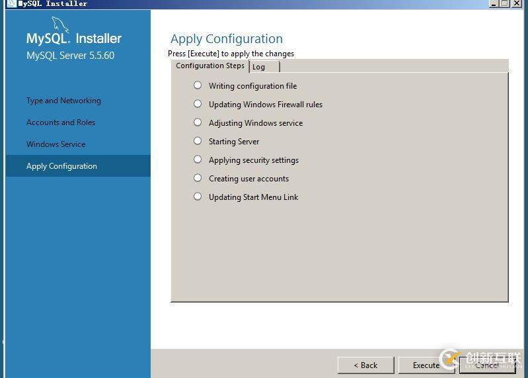The image size is (528, 378).
Task: Select the Starting Server step indicator
Action: click(x=198, y=141)
